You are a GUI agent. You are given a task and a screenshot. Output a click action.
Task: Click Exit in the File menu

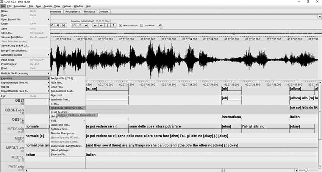[x=25, y=96]
